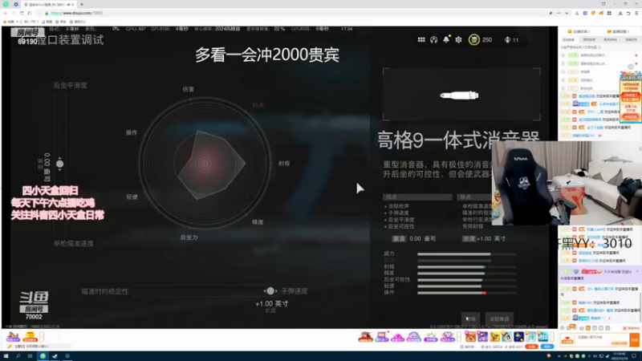642x361 pixels.
Task: Open Windows notification center
Action: pyautogui.click(x=634, y=356)
